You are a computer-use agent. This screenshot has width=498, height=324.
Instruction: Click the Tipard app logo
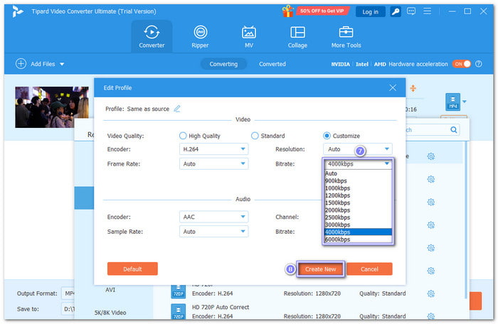tap(18, 11)
